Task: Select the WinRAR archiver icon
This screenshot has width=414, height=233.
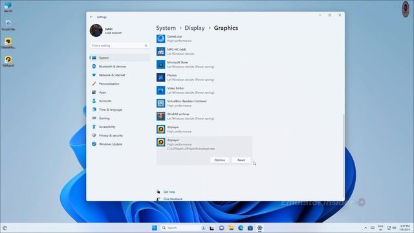Action: tap(161, 116)
